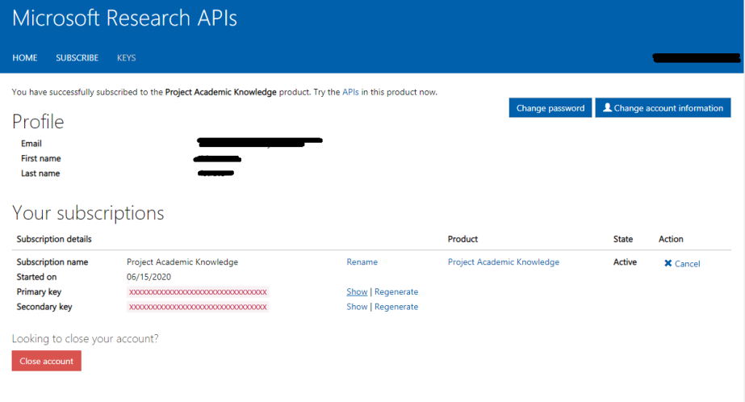745x402 pixels.
Task: Click the Active state label
Action: point(625,262)
